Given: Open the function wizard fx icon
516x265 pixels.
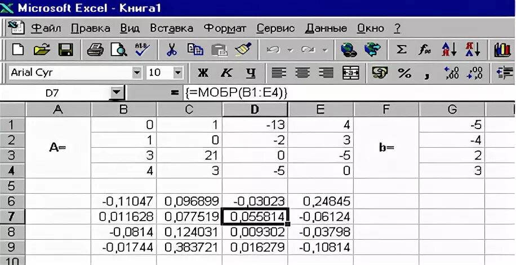Looking at the screenshot, I should click(425, 50).
